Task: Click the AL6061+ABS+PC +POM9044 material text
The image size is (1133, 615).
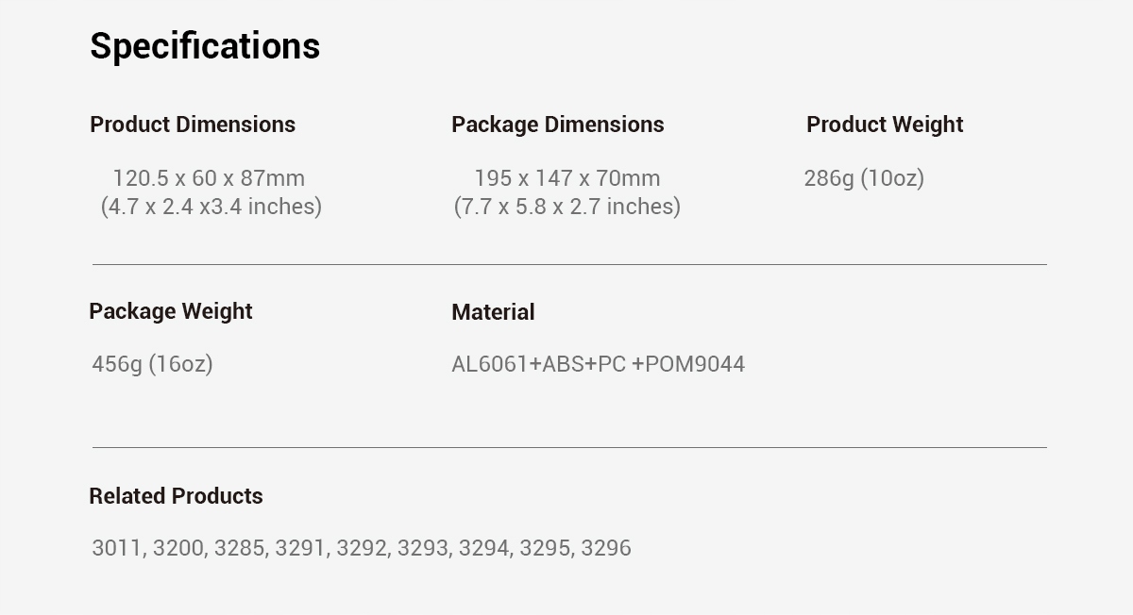Action: [598, 364]
